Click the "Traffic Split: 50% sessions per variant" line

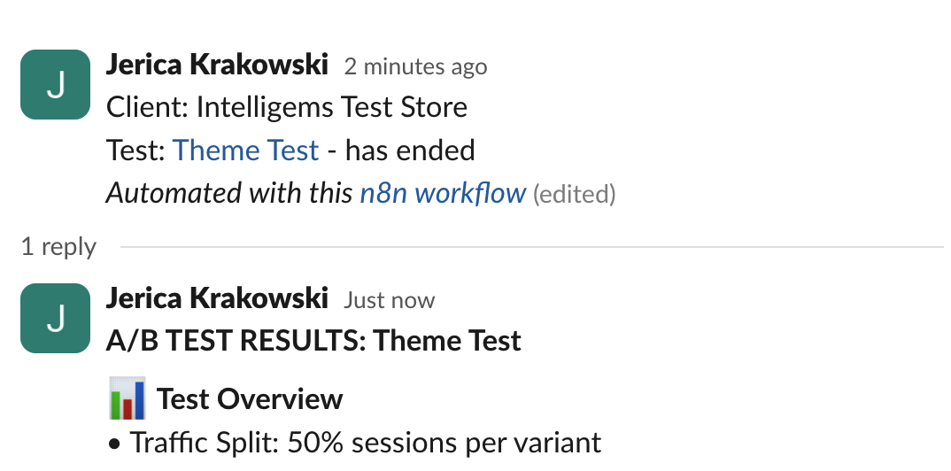pos(365,442)
